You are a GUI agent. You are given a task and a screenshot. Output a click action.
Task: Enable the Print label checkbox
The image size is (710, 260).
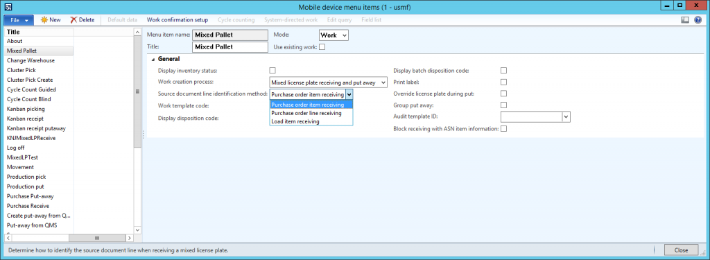503,82
